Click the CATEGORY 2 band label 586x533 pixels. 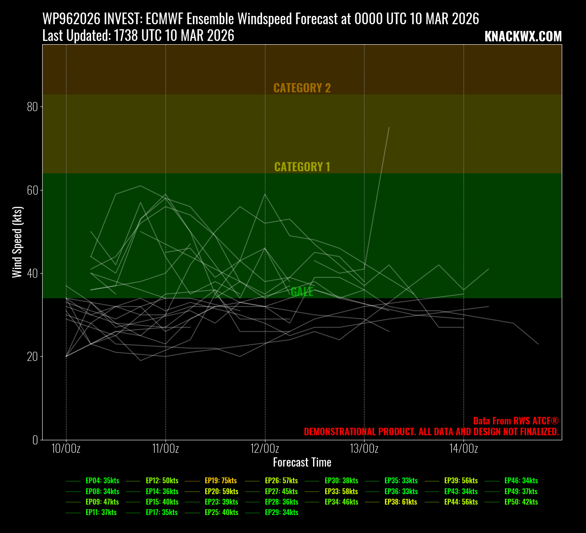point(302,88)
